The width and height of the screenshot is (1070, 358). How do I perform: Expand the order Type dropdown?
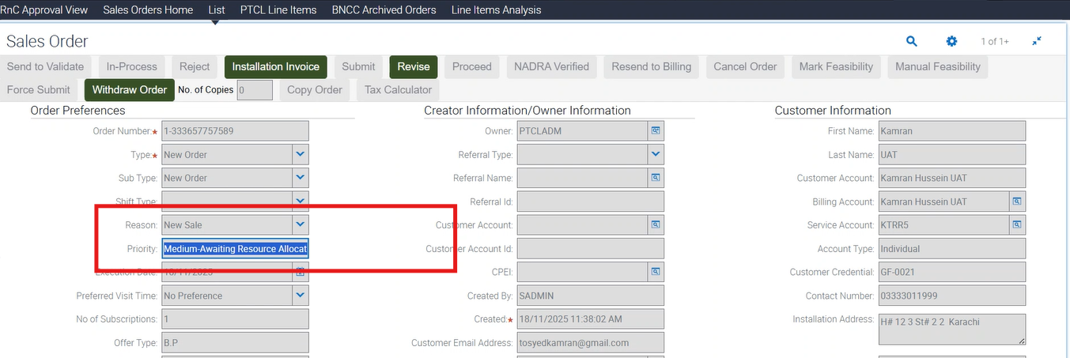pos(300,154)
